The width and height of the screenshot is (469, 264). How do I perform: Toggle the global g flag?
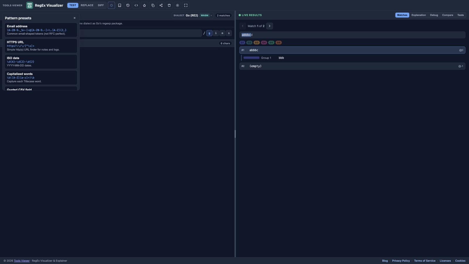click(209, 33)
